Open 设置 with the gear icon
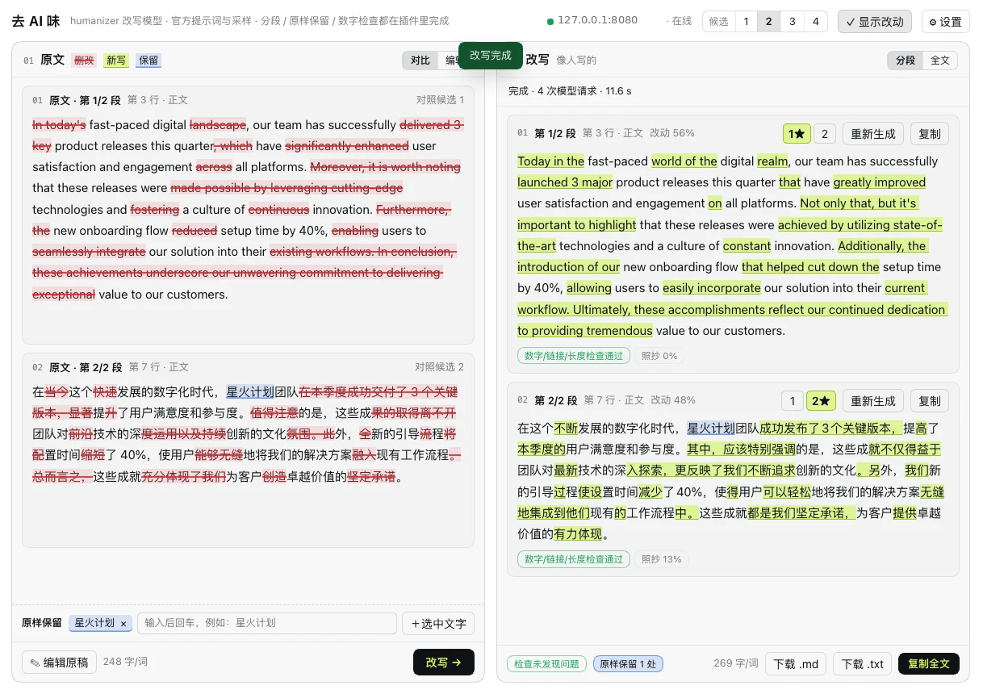The width and height of the screenshot is (983, 694). 945,22
